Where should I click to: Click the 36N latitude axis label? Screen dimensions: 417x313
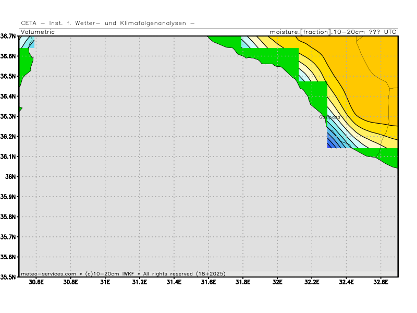10,176
